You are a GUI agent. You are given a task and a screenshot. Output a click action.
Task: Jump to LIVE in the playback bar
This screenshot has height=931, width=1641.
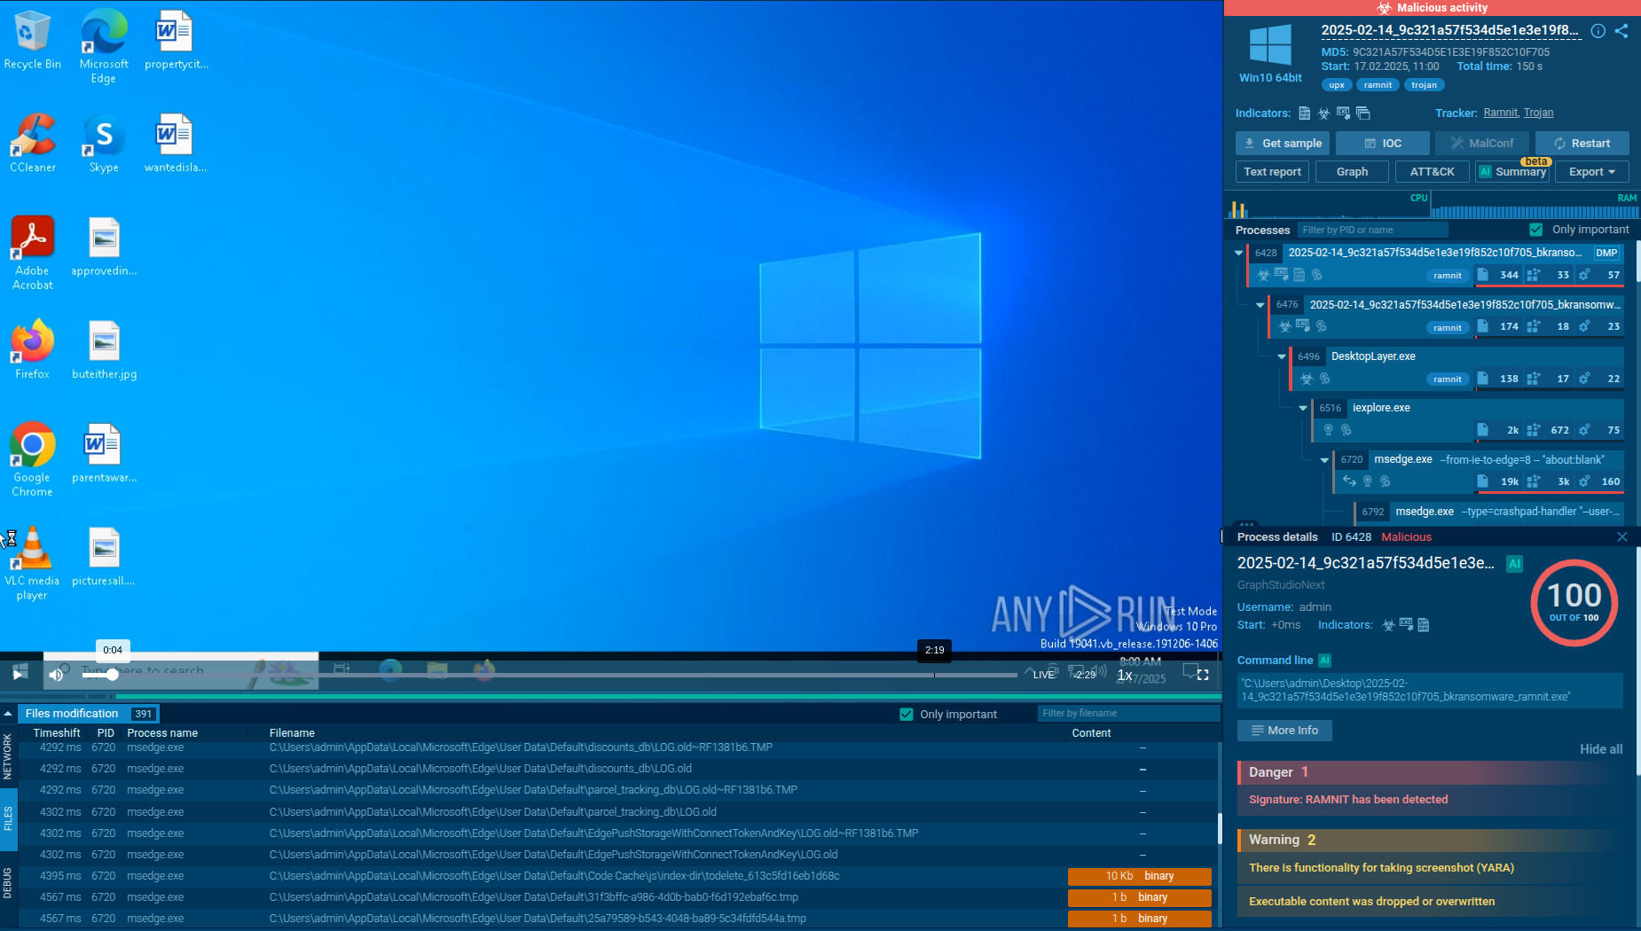1044,675
